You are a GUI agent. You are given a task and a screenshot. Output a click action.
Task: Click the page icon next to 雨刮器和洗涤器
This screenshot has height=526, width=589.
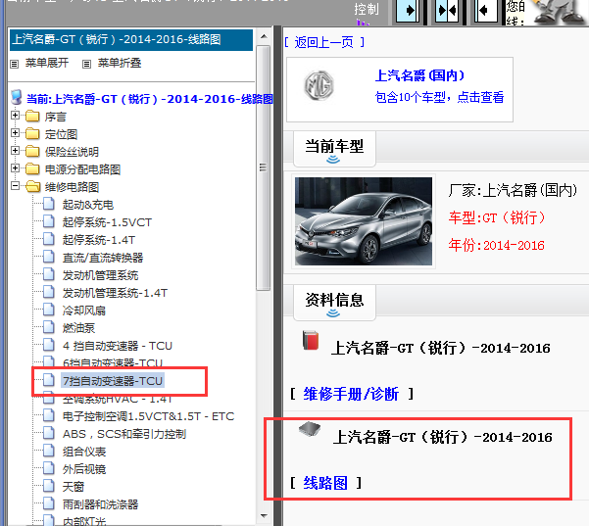pos(48,503)
